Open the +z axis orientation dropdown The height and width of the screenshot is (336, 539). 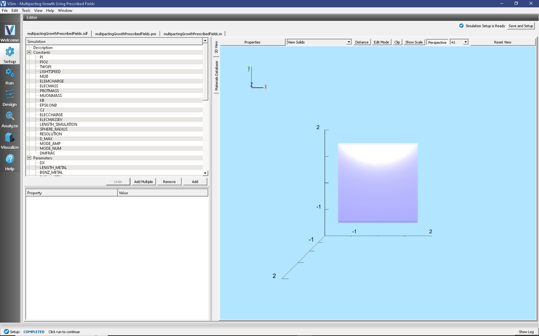tap(459, 42)
